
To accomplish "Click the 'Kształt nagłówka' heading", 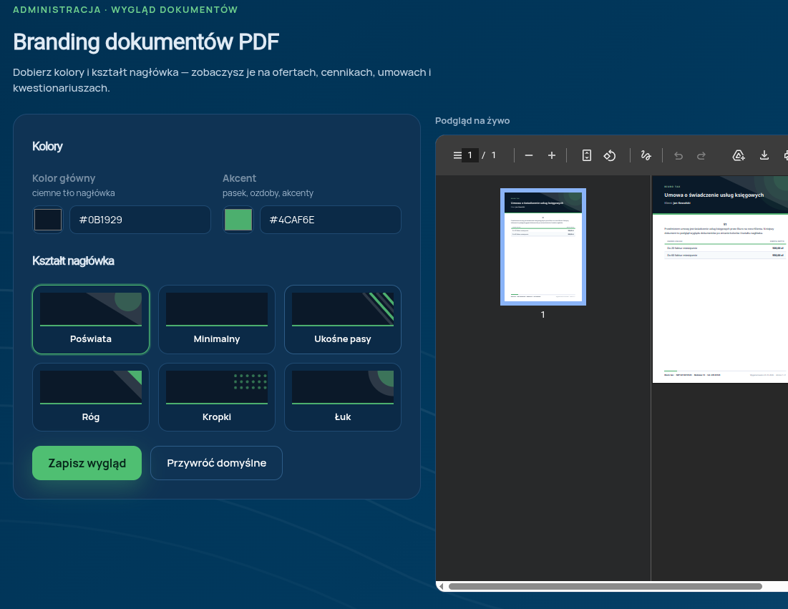I will (x=74, y=260).
